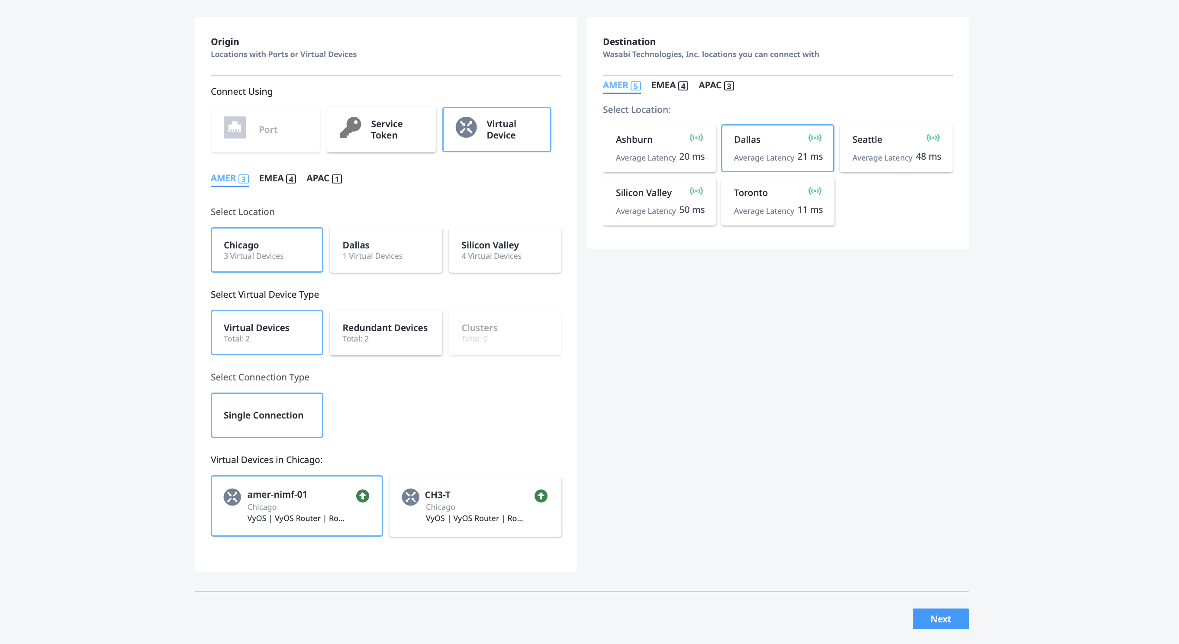Choose Port as connection method
The height and width of the screenshot is (644, 1179).
265,129
